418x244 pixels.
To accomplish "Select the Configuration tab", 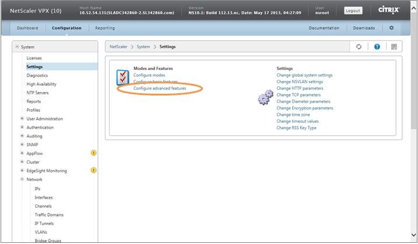I will coord(66,28).
